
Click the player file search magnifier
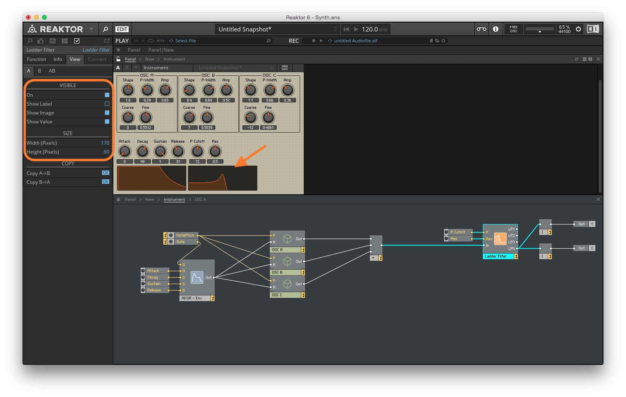(269, 41)
